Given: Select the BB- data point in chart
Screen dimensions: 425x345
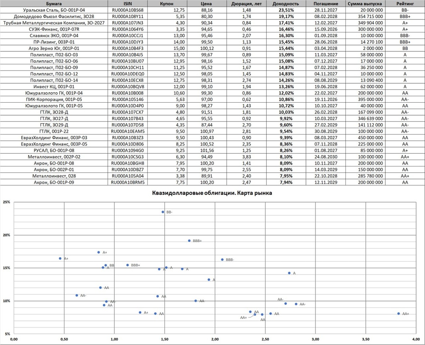Looking at the screenshot, I should 163,212.
